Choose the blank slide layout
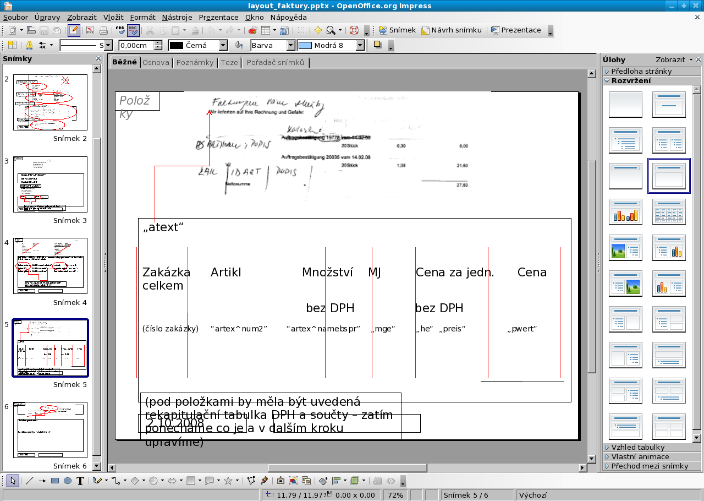The image size is (704, 501). [x=625, y=105]
